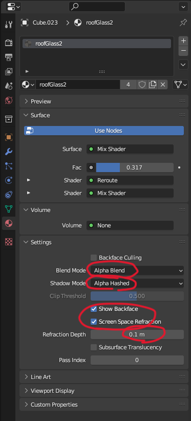Viewport: 191px width, 421px height.
Task: Open the Output properties tab
Action: (x=9, y=57)
